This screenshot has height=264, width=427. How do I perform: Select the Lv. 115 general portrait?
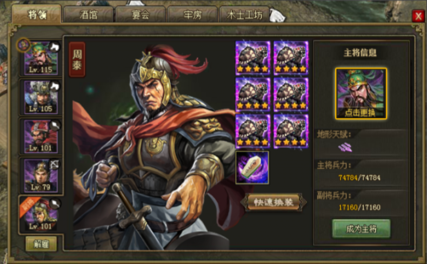pos(41,58)
